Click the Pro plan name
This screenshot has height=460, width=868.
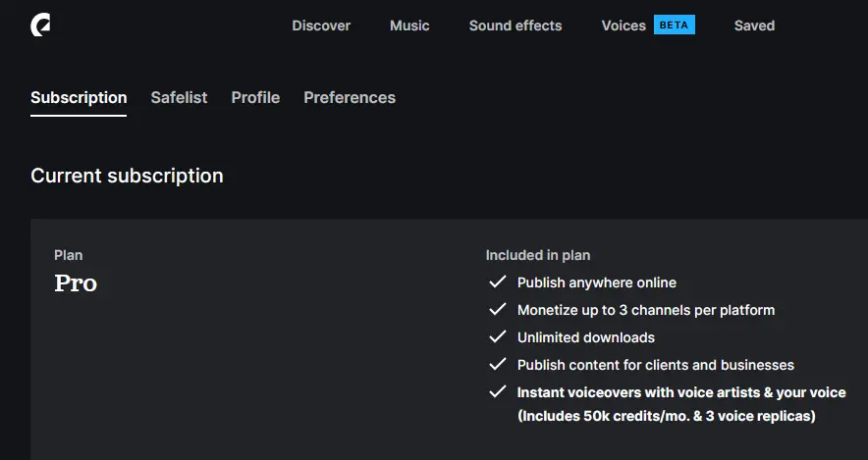point(76,283)
